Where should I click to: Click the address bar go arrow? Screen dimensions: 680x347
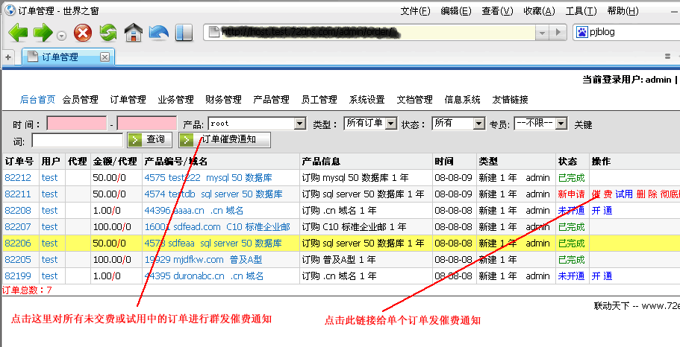tap(558, 32)
